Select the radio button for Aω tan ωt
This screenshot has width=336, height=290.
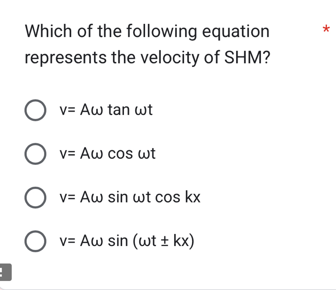(35, 110)
